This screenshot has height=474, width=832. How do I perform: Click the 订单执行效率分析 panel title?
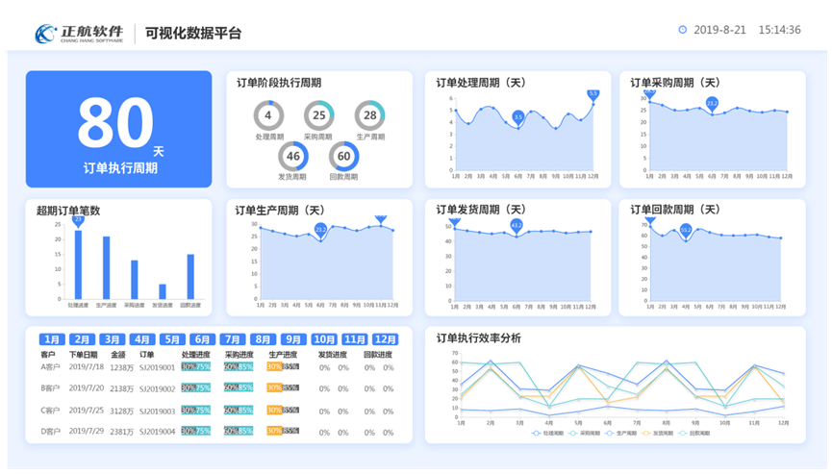(x=479, y=338)
